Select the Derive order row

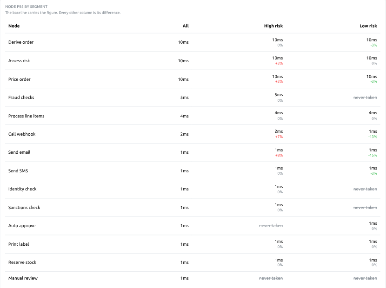click(193, 42)
